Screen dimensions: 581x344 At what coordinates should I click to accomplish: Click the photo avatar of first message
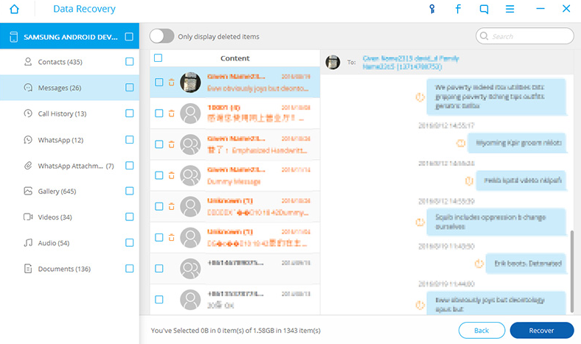pos(190,83)
